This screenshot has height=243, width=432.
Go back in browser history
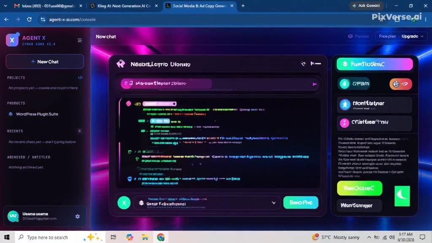tap(6, 19)
